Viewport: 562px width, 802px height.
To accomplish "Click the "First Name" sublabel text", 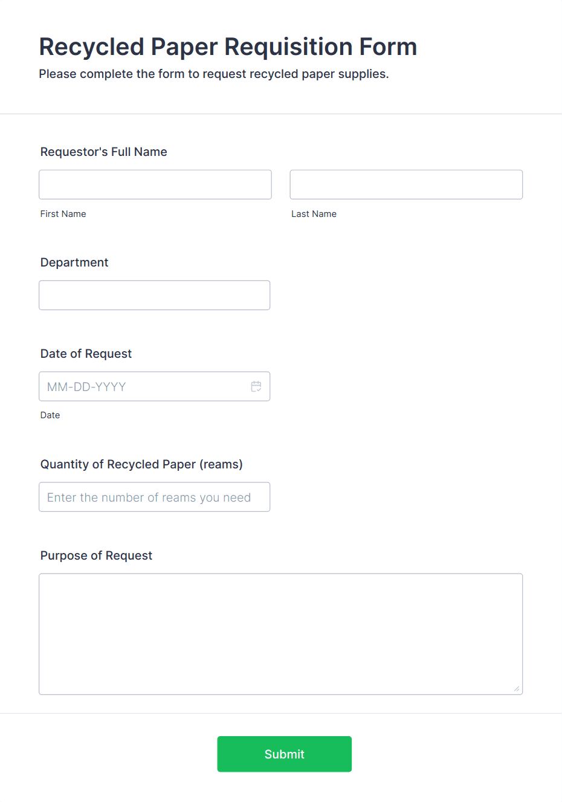I will [x=63, y=214].
